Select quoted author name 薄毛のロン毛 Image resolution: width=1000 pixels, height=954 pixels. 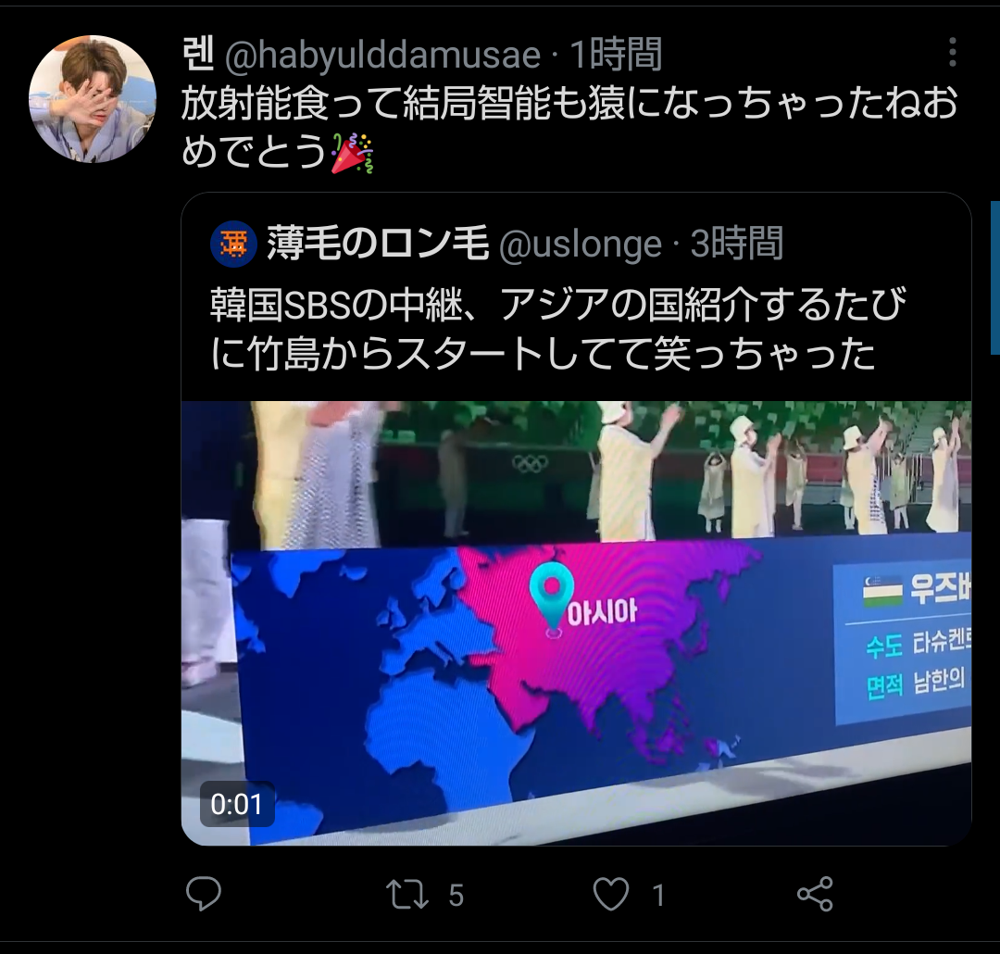378,243
